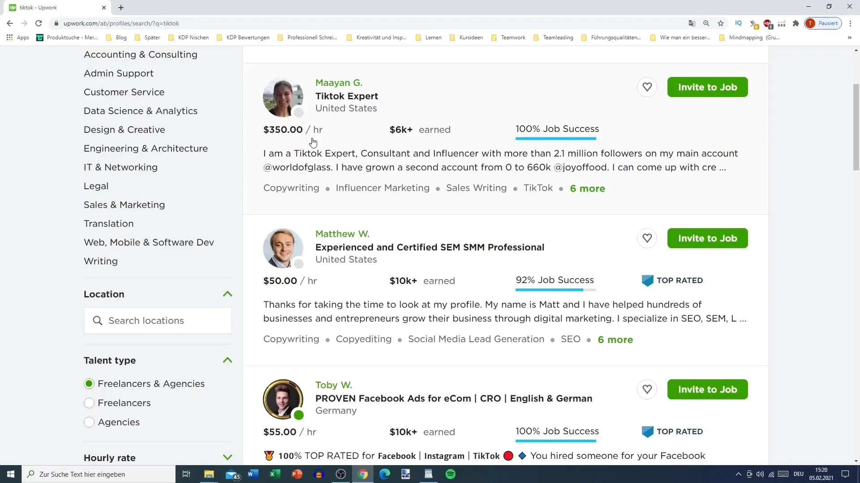
Task: Open File Explorer from the taskbar
Action: point(209,474)
